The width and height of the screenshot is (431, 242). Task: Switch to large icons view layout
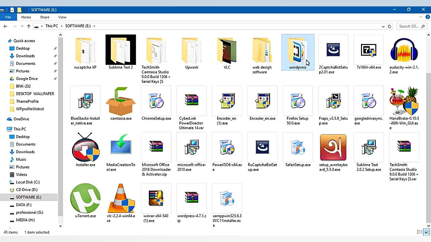click(x=427, y=232)
